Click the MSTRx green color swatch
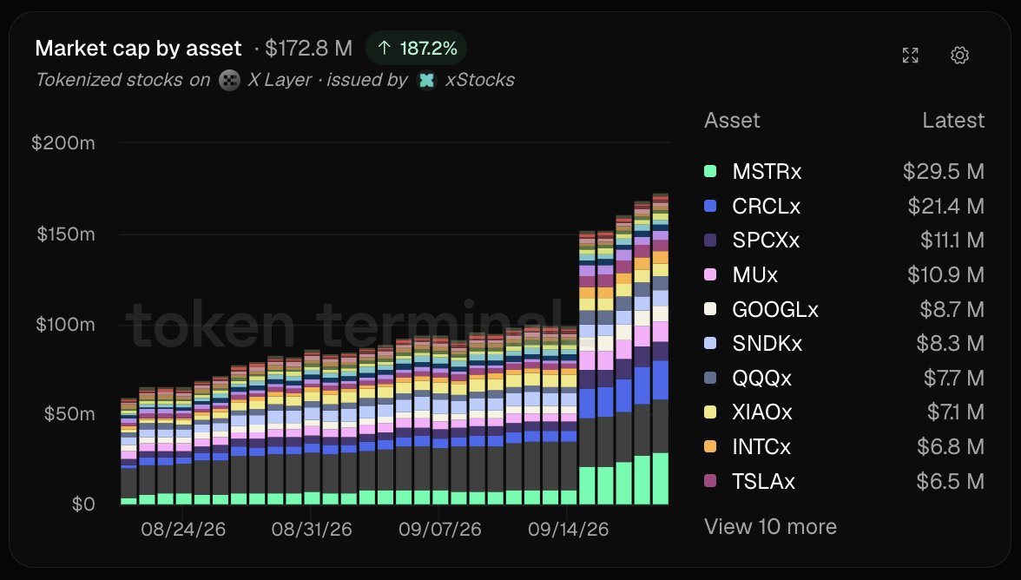Screen dimensions: 1021x580 click(710, 171)
